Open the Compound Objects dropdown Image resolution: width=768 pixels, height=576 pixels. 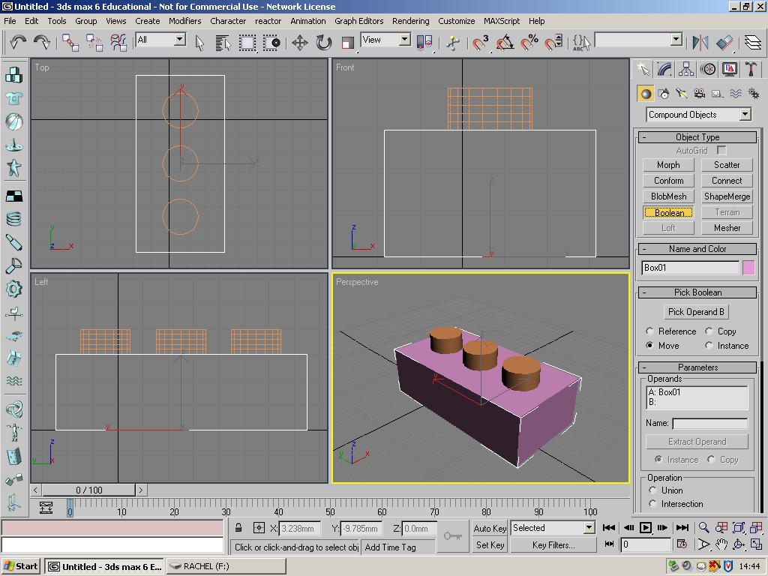coord(745,114)
